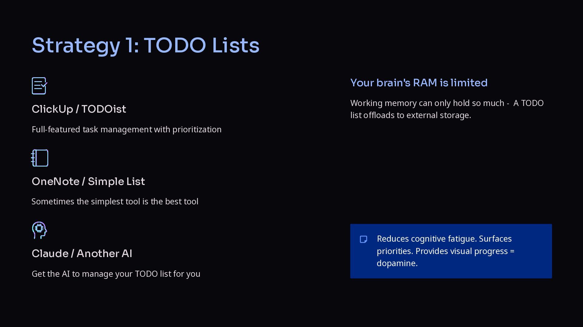Click the notebook icon above OneNote
Image resolution: width=583 pixels, height=327 pixels.
click(39, 158)
